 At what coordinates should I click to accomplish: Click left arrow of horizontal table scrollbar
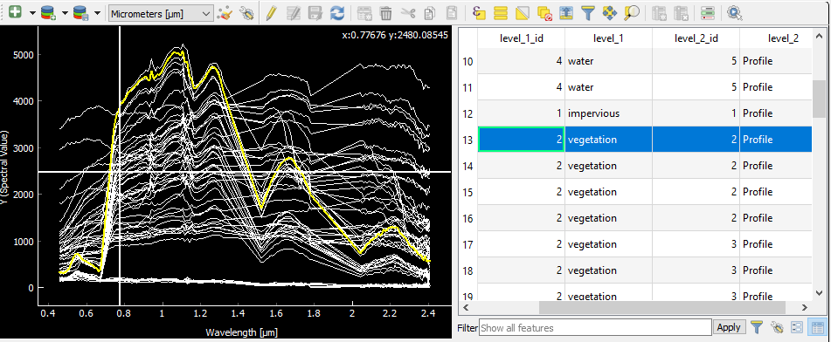(x=465, y=307)
